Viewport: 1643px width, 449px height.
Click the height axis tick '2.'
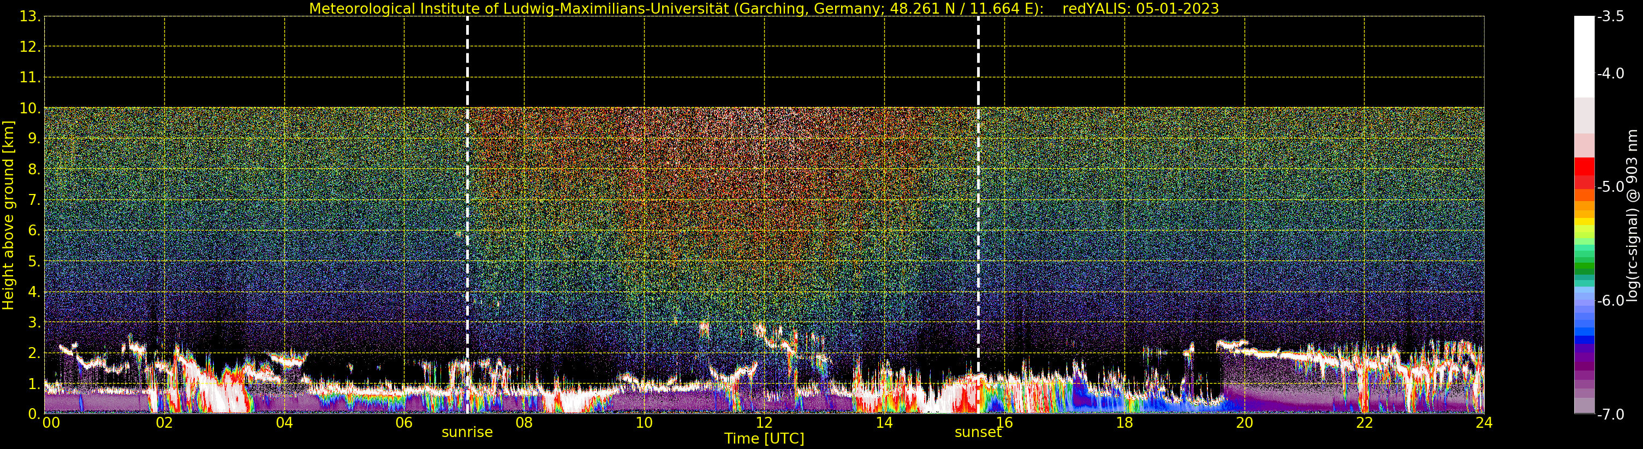34,353
